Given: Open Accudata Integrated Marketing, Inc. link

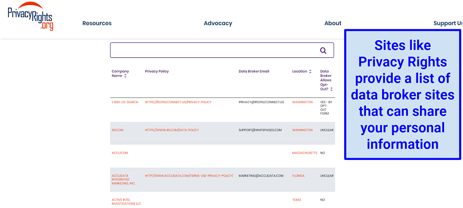Looking at the screenshot, I should click(x=124, y=179).
